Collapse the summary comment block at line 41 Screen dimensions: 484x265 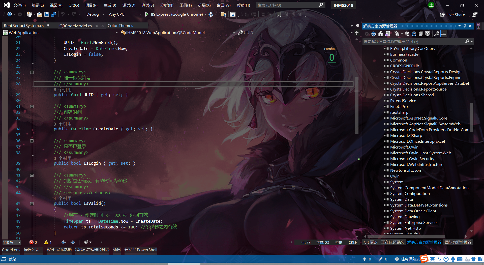pyautogui.click(x=32, y=175)
